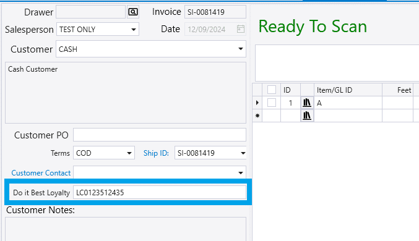
Task: Open the Salesperson dropdown showing TEST ONLY
Action: 134,30
